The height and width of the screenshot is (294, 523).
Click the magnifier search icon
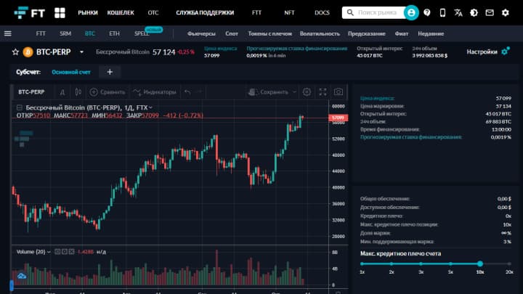coord(350,12)
